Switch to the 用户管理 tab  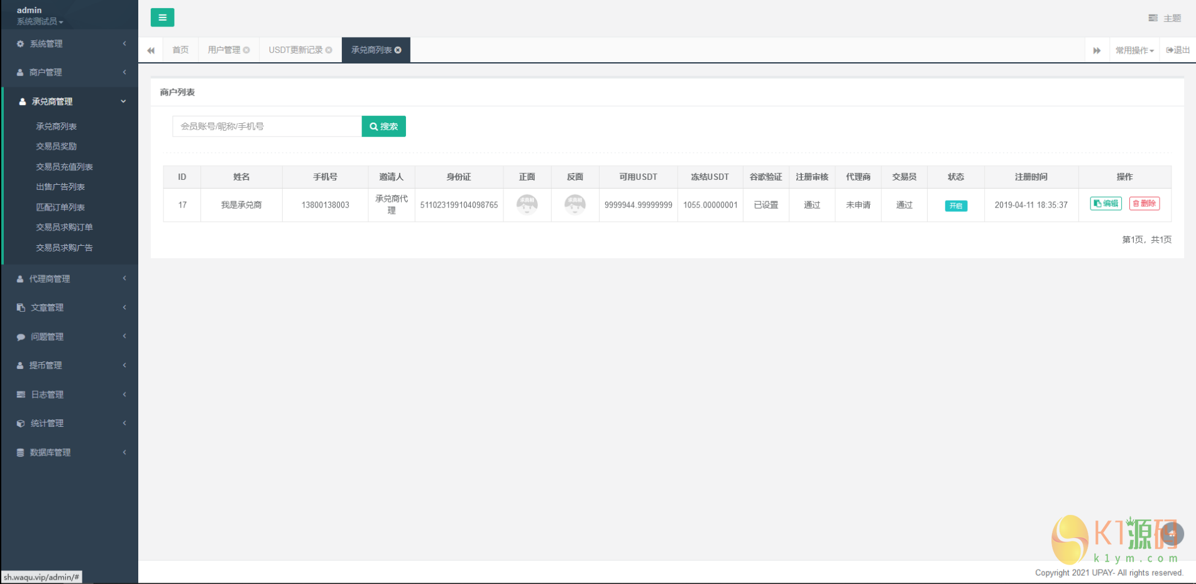click(x=224, y=50)
